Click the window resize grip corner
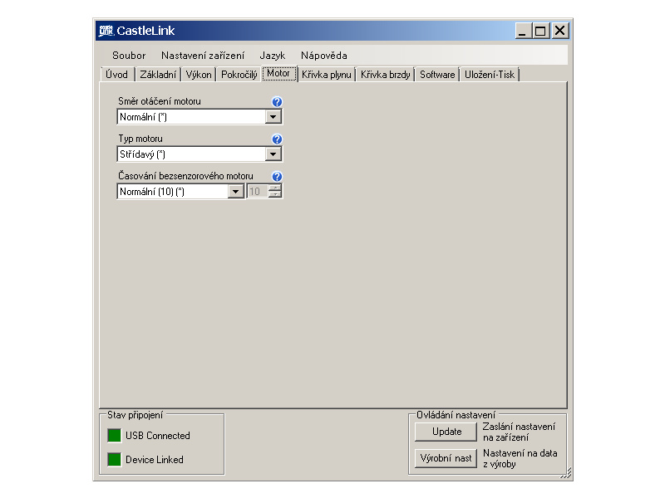Viewport: 665px width, 498px height. 567,474
